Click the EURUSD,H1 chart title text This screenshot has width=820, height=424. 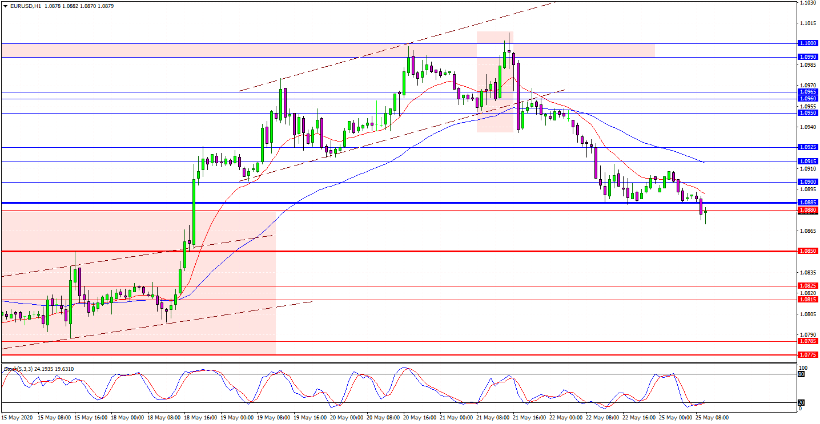[x=24, y=6]
